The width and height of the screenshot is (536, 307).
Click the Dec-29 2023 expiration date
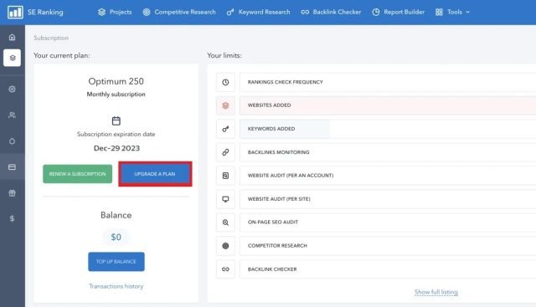(x=116, y=148)
